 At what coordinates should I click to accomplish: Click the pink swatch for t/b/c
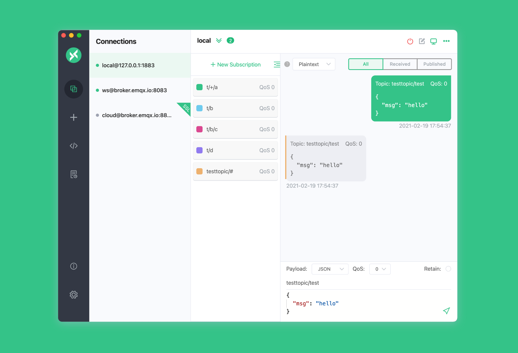pos(199,129)
